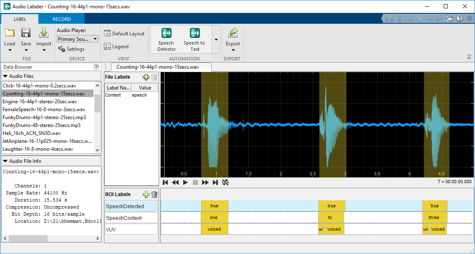Click the Settings speaker icon

click(x=61, y=49)
